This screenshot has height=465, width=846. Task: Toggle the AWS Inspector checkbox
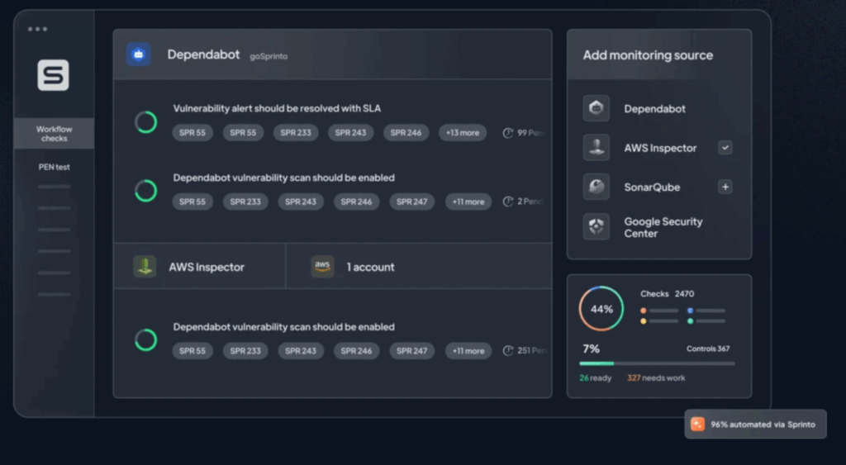point(725,148)
